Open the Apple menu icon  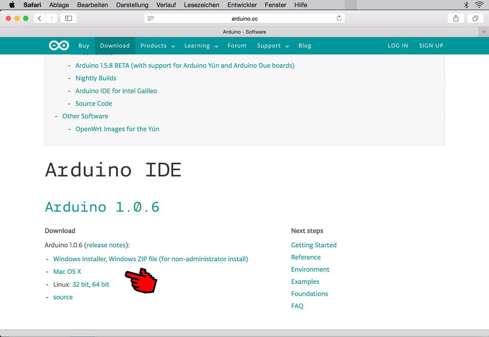(x=12, y=5)
